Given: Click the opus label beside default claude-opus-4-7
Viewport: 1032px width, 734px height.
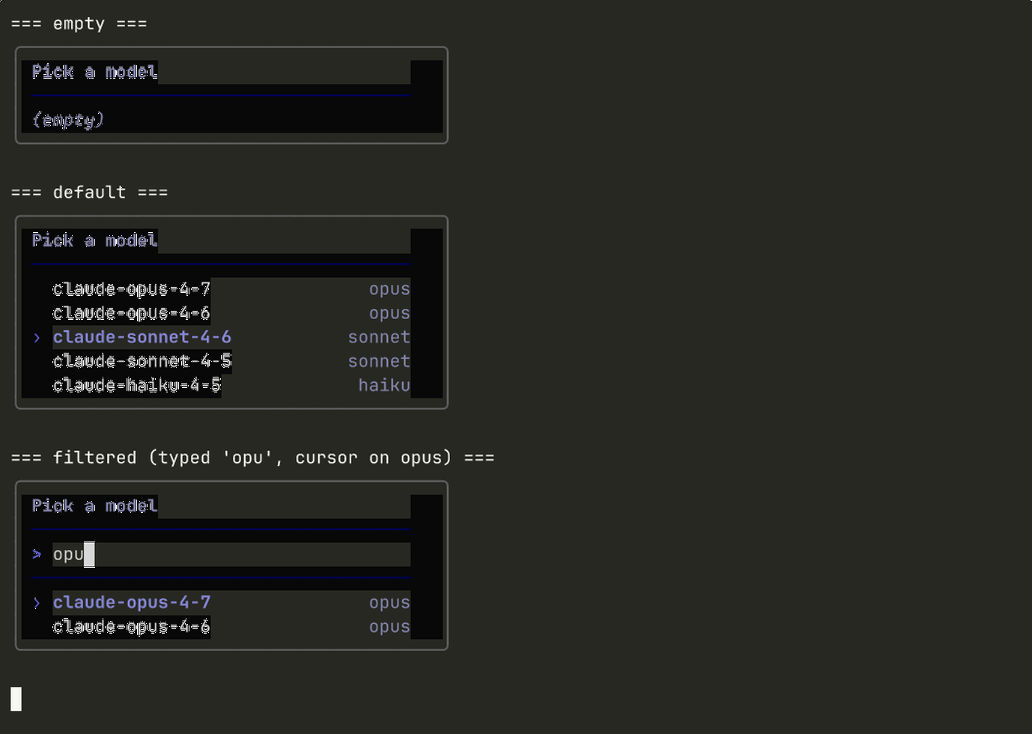Looking at the screenshot, I should [x=389, y=289].
